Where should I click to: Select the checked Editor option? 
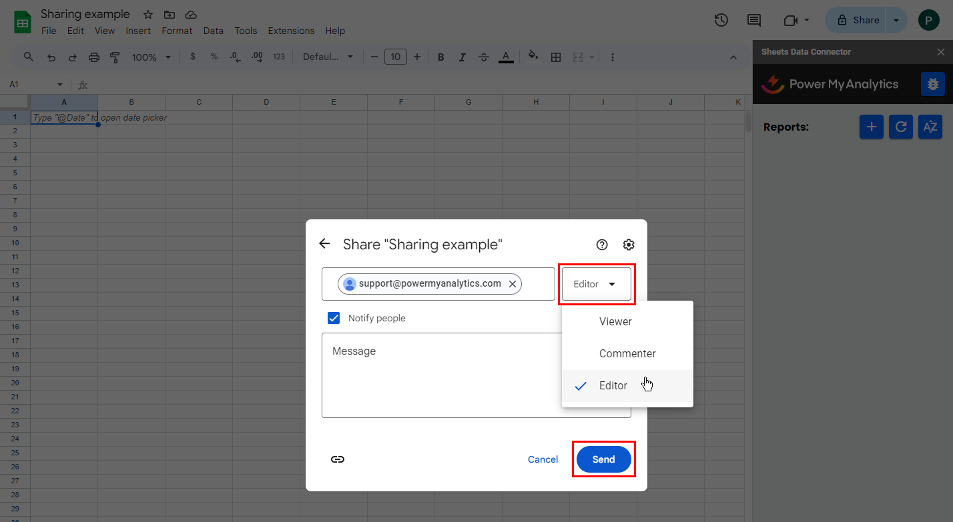[x=613, y=386]
